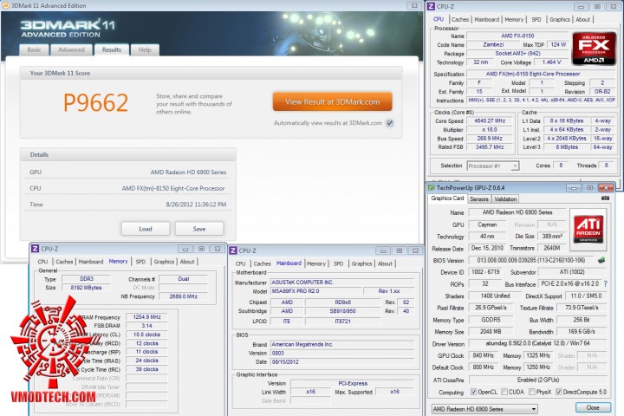The width and height of the screenshot is (624, 416).
Task: Click the Close button in GPU-Z
Action: pos(593,407)
